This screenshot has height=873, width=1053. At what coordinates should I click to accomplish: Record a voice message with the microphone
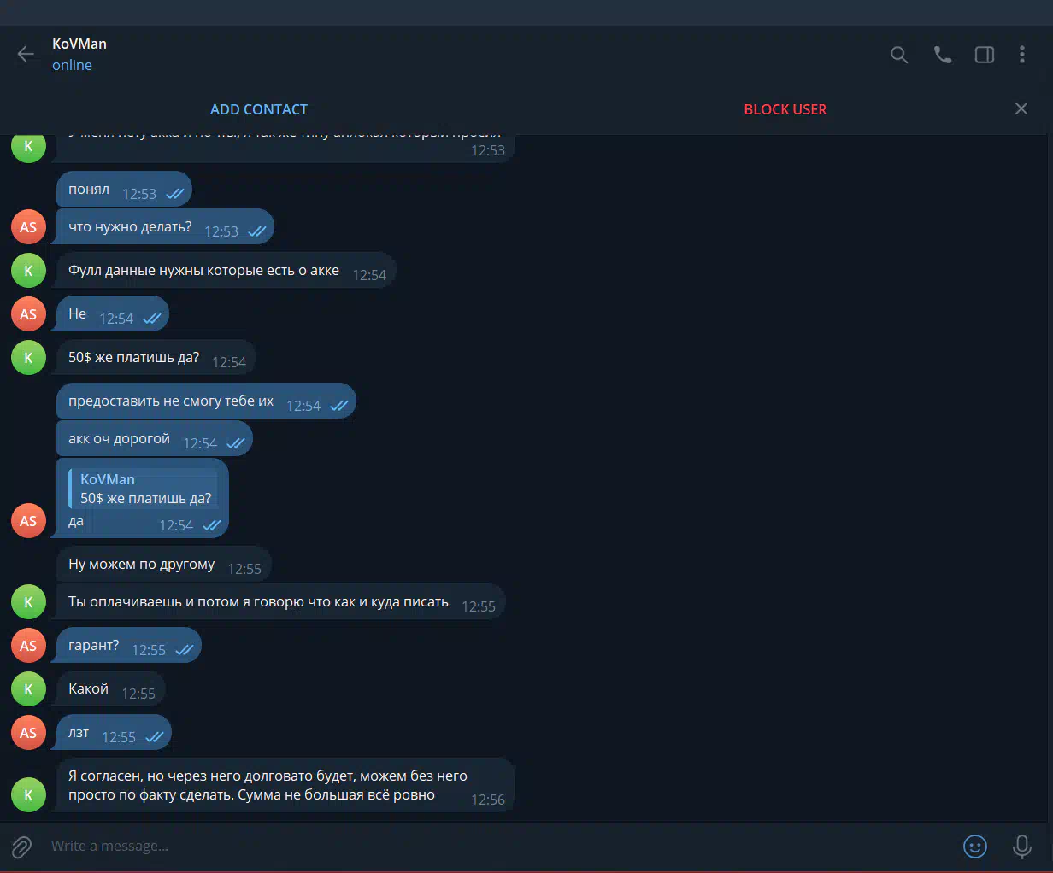pos(1021,847)
